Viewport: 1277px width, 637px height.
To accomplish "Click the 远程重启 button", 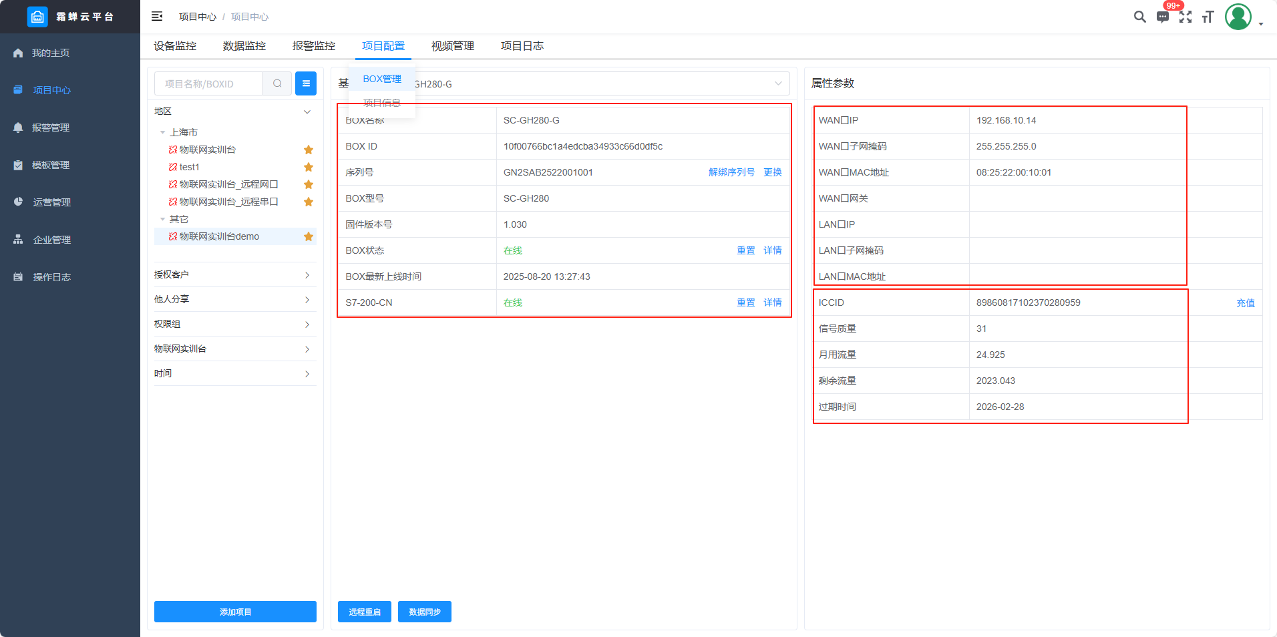I will tap(365, 612).
